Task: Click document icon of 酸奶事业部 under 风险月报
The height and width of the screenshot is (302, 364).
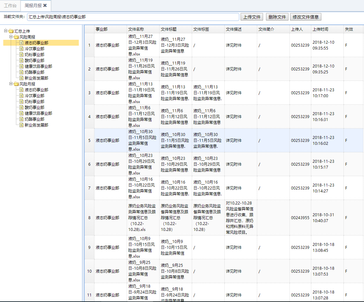Action: (21, 107)
